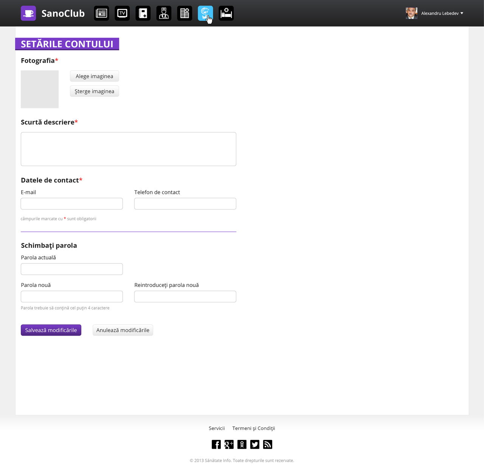The width and height of the screenshot is (484, 472).
Task: Click the medical notebook icon
Action: (143, 13)
